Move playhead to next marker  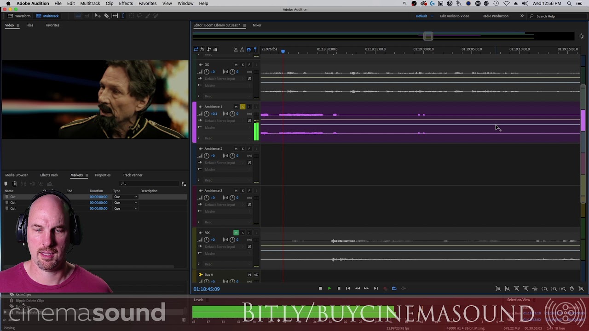[375, 288]
